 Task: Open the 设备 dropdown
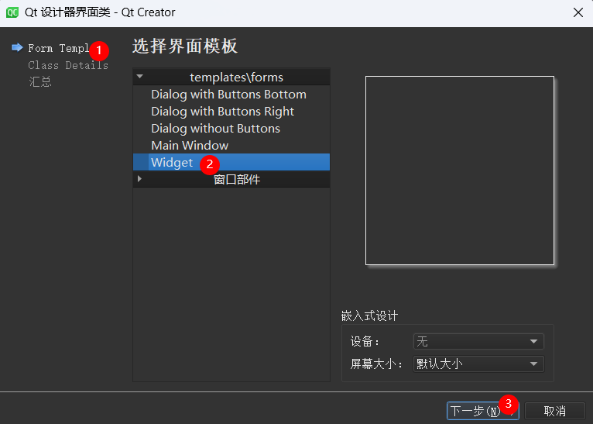(478, 342)
